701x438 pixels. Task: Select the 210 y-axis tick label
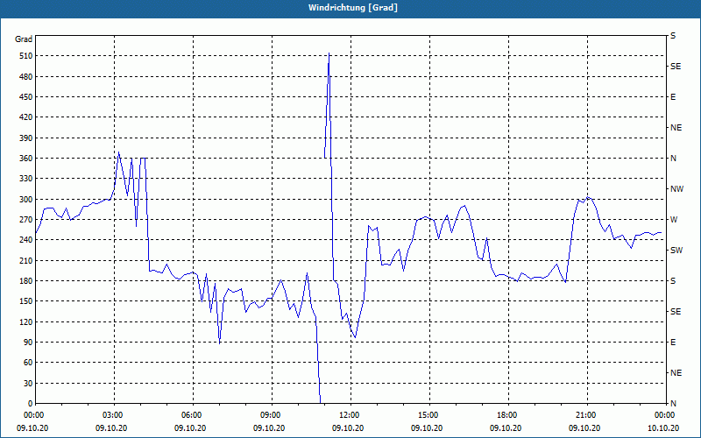click(x=26, y=260)
